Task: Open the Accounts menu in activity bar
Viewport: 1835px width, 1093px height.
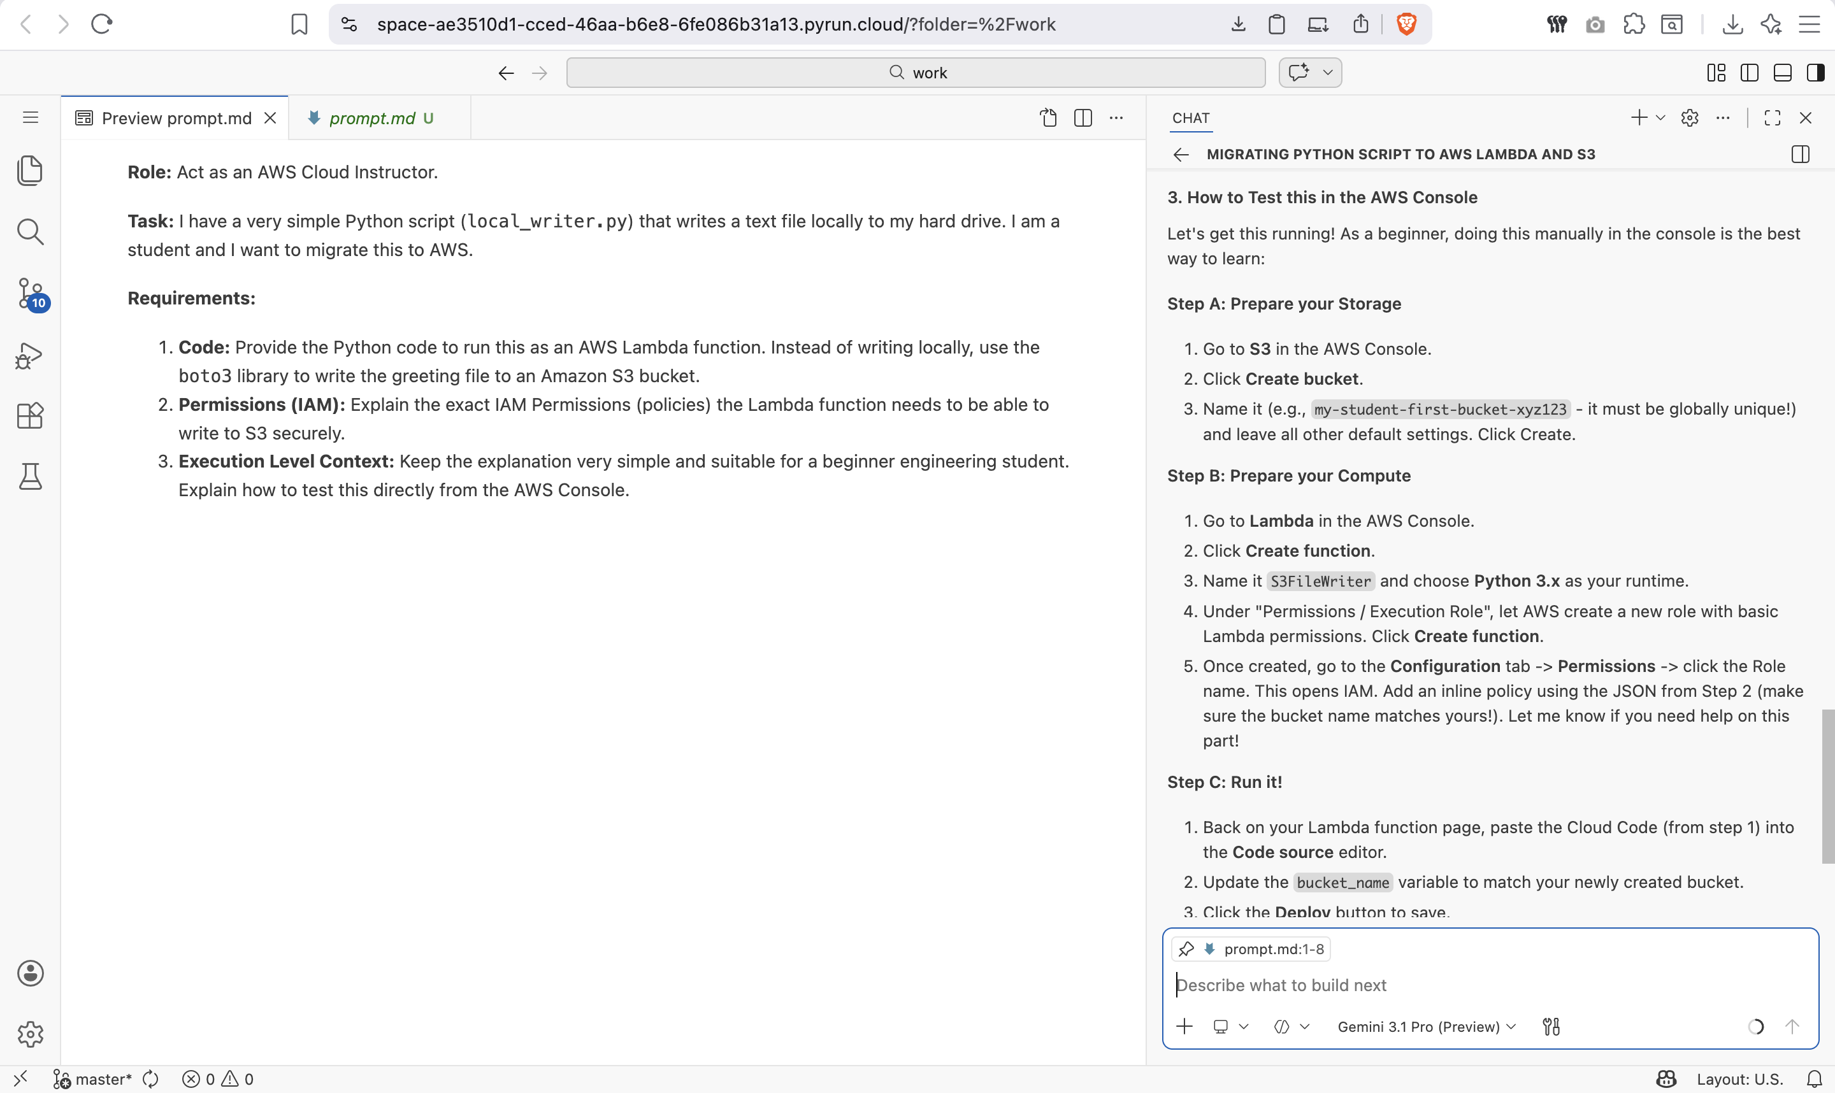Action: 30,973
